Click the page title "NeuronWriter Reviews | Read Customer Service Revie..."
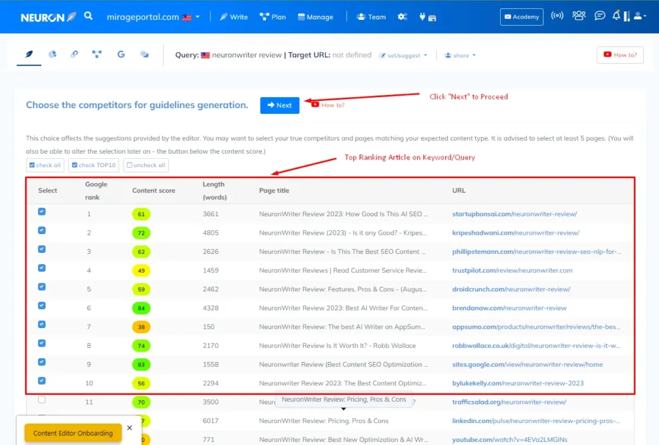Screen dimensions: 659x445 (343, 270)
